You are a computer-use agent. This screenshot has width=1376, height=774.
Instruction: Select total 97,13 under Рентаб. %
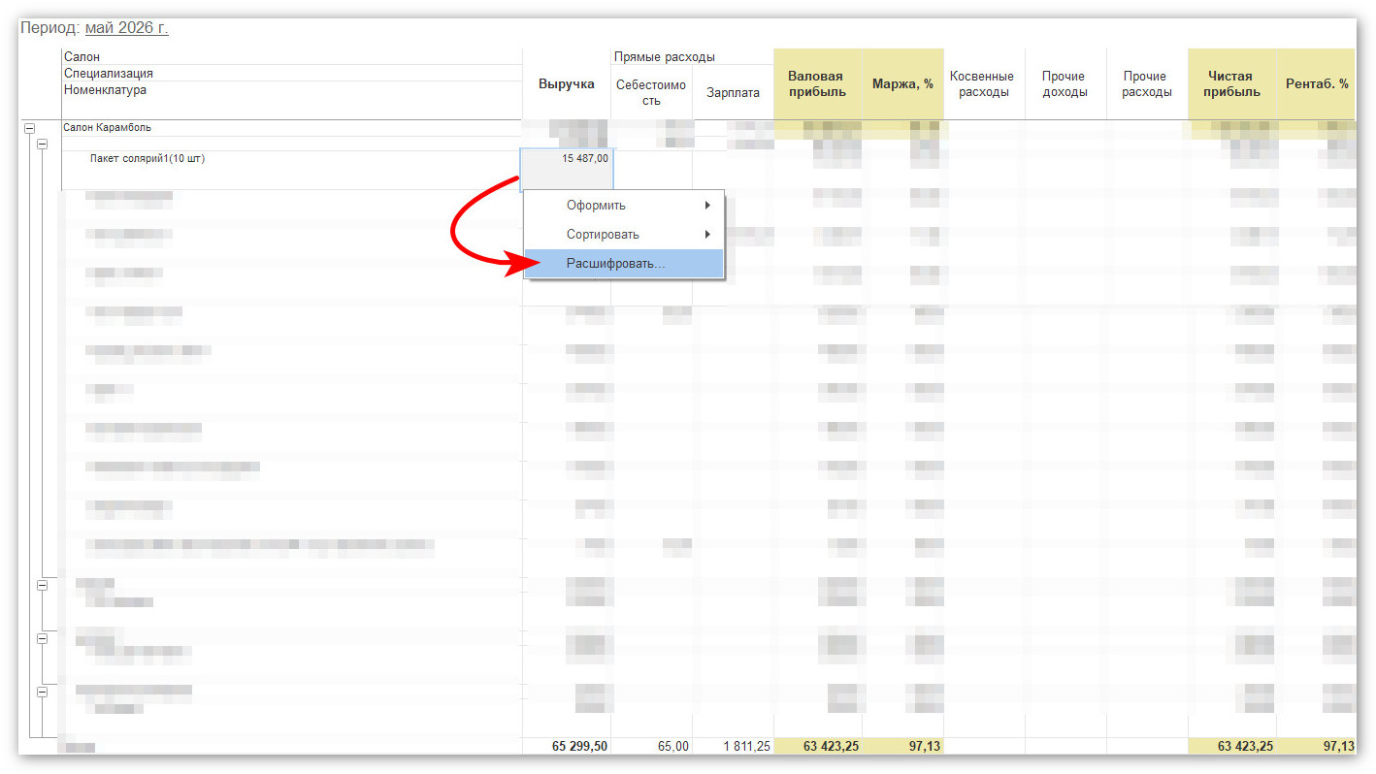click(1338, 747)
